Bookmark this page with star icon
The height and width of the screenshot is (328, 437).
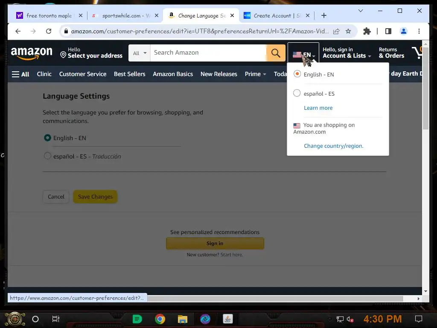point(348,31)
